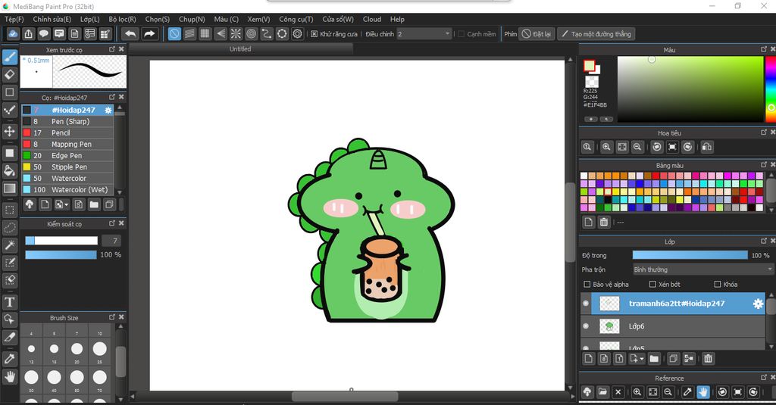Click Tạo một đường thẳng button

click(596, 33)
